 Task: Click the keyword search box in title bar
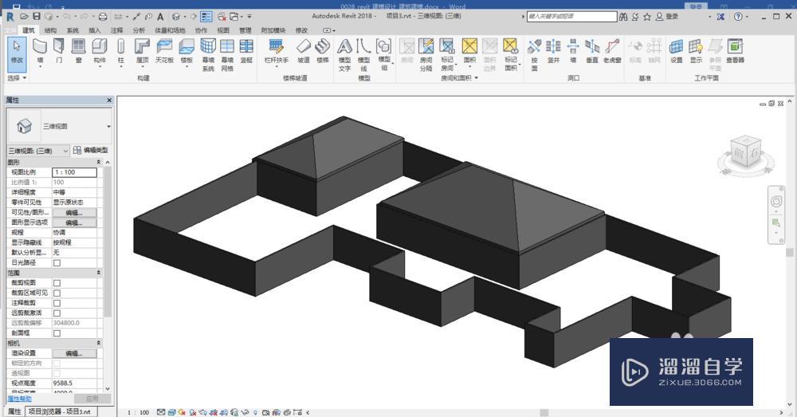(x=571, y=17)
